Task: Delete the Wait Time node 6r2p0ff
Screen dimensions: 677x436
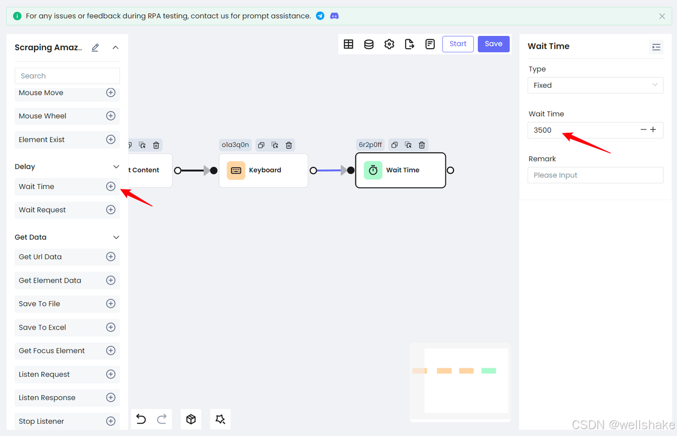Action: pyautogui.click(x=422, y=145)
